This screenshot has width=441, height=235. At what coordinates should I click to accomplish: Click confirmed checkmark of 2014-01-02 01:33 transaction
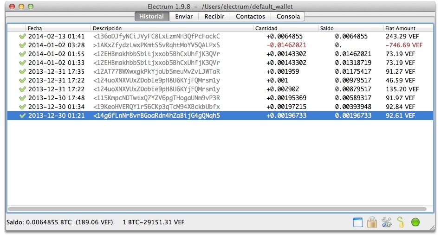(x=22, y=63)
